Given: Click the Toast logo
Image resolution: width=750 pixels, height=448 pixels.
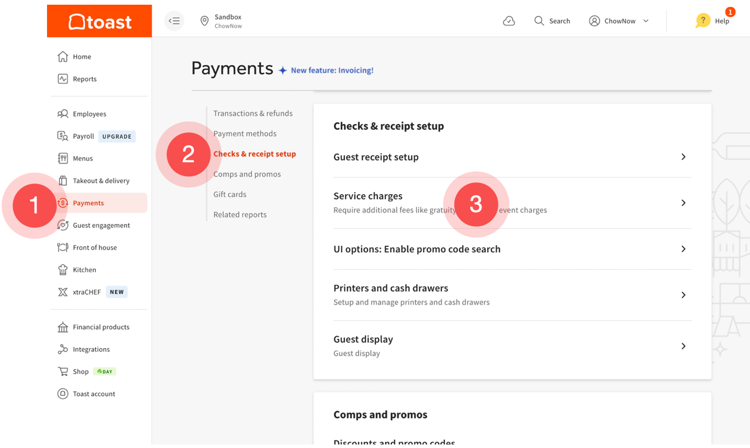Looking at the screenshot, I should (x=99, y=22).
